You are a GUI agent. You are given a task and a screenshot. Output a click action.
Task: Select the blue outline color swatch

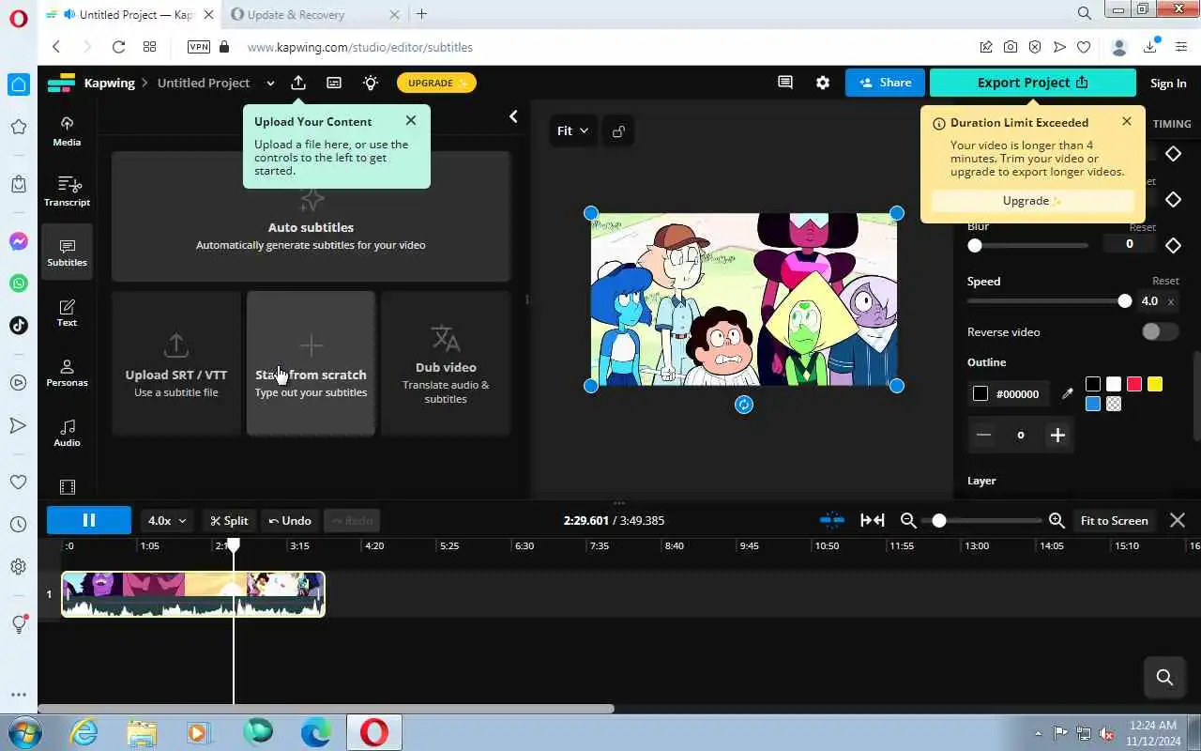(x=1093, y=405)
